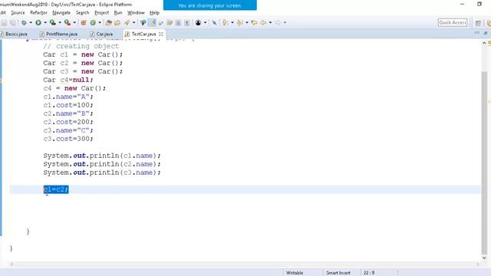Toggle the highlighted Mark Occurrences button
491x276 pixels.
[x=153, y=22]
